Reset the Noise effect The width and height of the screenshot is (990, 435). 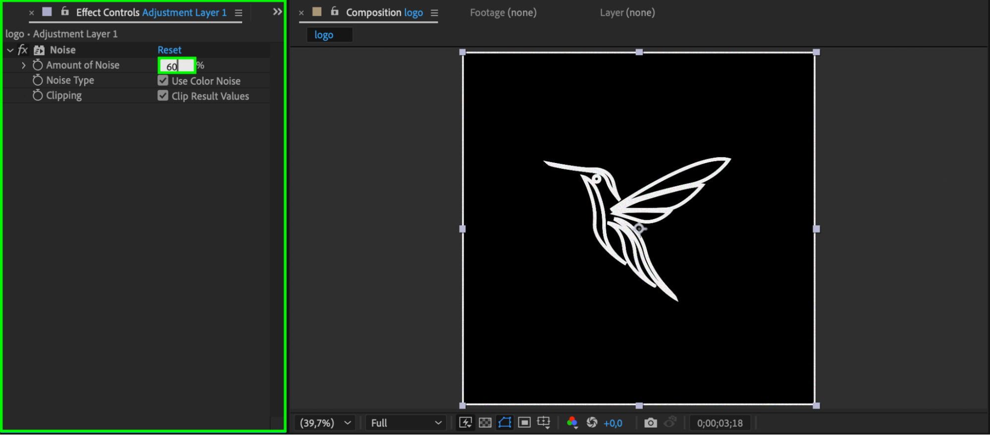click(169, 50)
